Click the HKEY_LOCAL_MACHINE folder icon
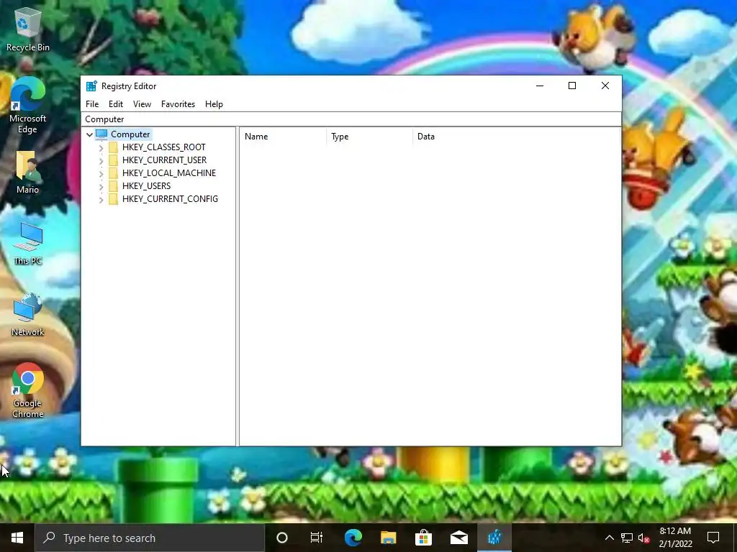The image size is (737, 552). (x=113, y=173)
